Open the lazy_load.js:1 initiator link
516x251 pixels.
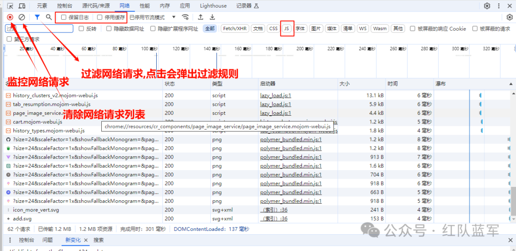click(x=276, y=96)
